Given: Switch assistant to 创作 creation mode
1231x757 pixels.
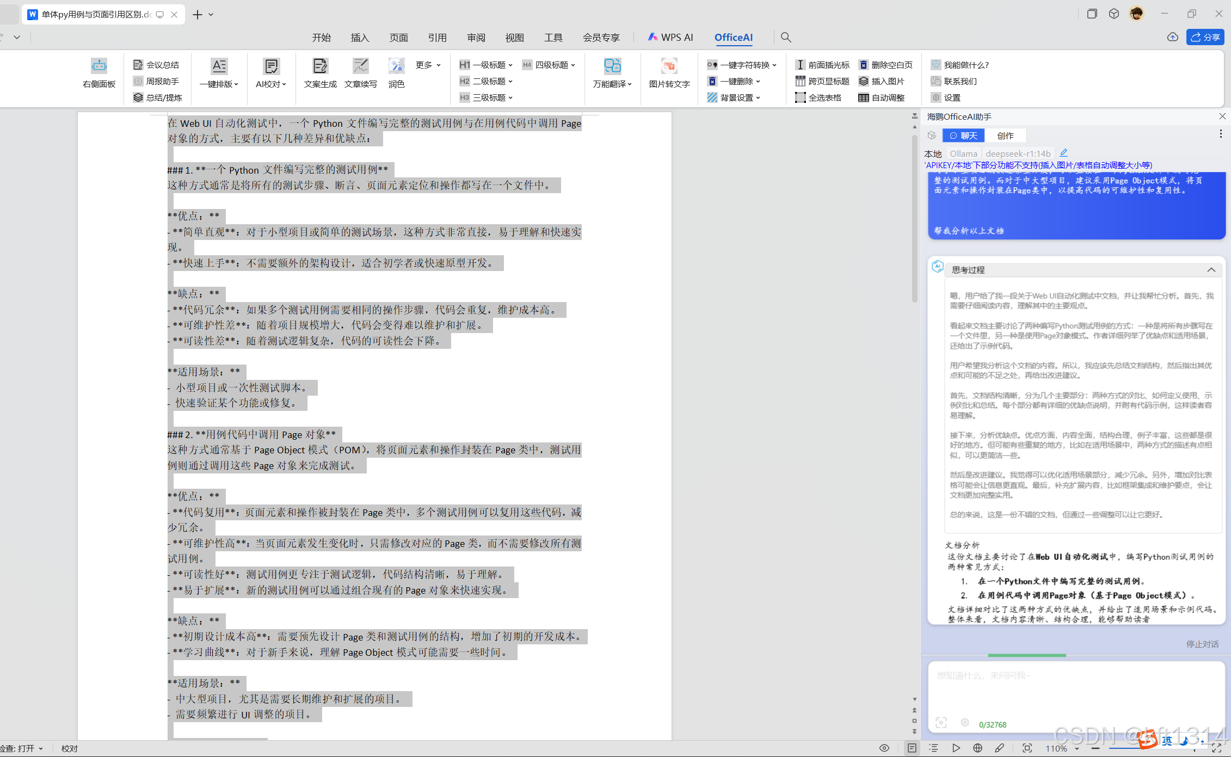Looking at the screenshot, I should tap(1005, 136).
